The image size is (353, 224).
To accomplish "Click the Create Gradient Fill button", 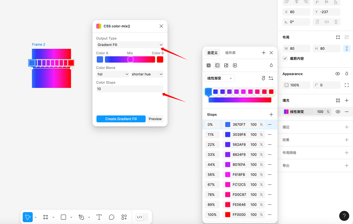I will (x=121, y=119).
